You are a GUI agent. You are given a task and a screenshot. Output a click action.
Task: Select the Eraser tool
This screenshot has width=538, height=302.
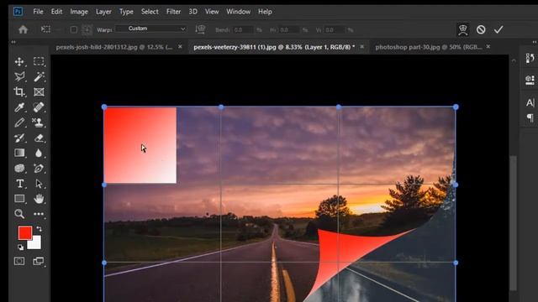[39, 138]
